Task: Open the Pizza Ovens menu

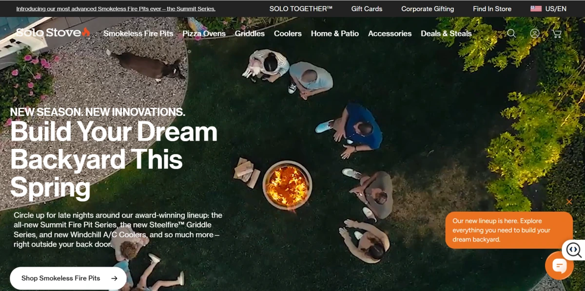Action: 204,34
